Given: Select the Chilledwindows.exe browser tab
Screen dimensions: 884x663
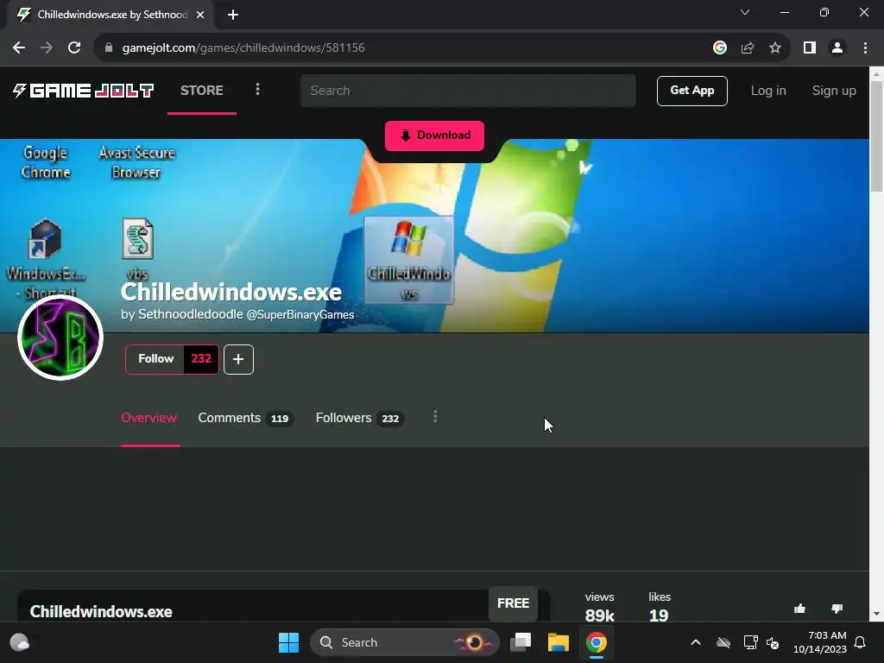Looking at the screenshot, I should pyautogui.click(x=111, y=15).
